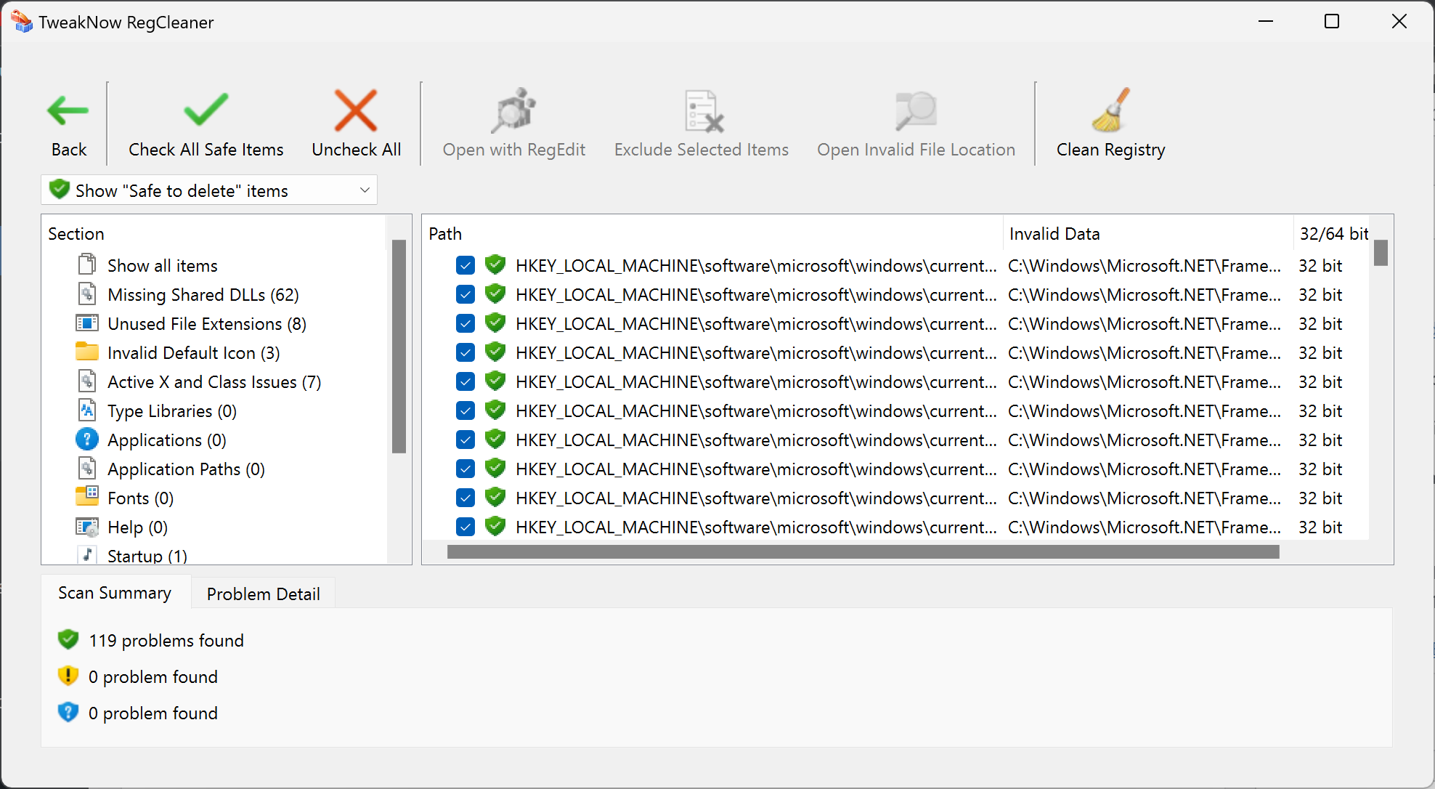This screenshot has width=1435, height=789.
Task: Click green shield in the last visible registry row
Action: pos(495,526)
